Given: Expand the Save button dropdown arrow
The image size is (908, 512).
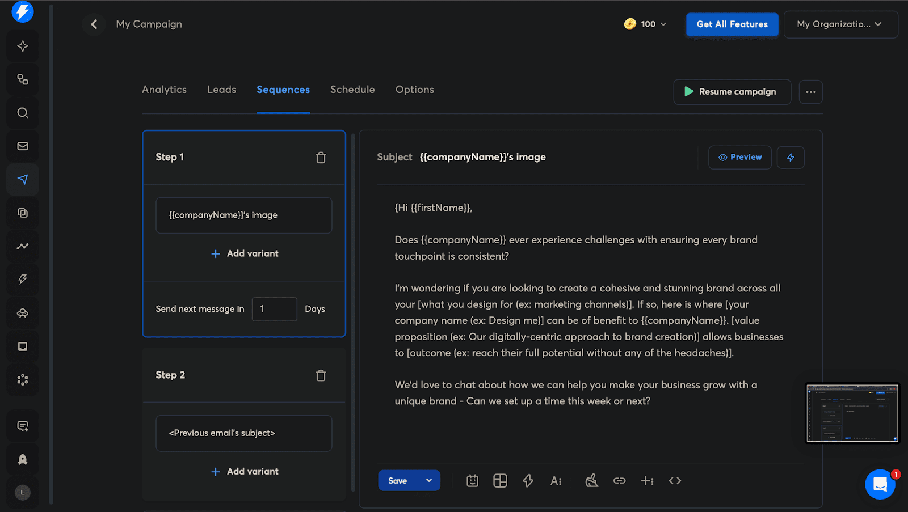Looking at the screenshot, I should [429, 481].
